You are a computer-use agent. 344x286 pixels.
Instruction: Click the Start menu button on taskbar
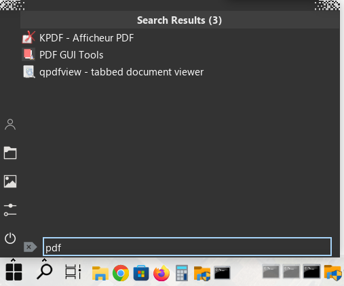[14, 272]
